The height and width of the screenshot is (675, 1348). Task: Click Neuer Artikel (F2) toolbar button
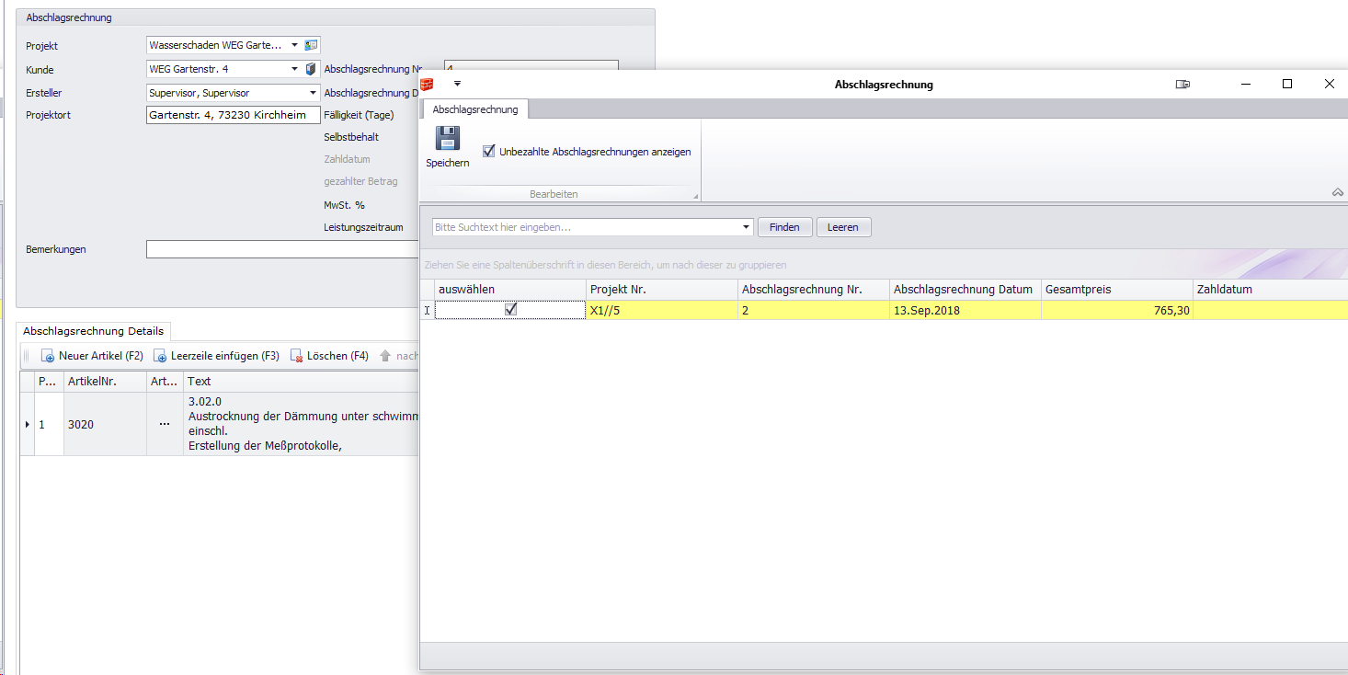tap(92, 356)
